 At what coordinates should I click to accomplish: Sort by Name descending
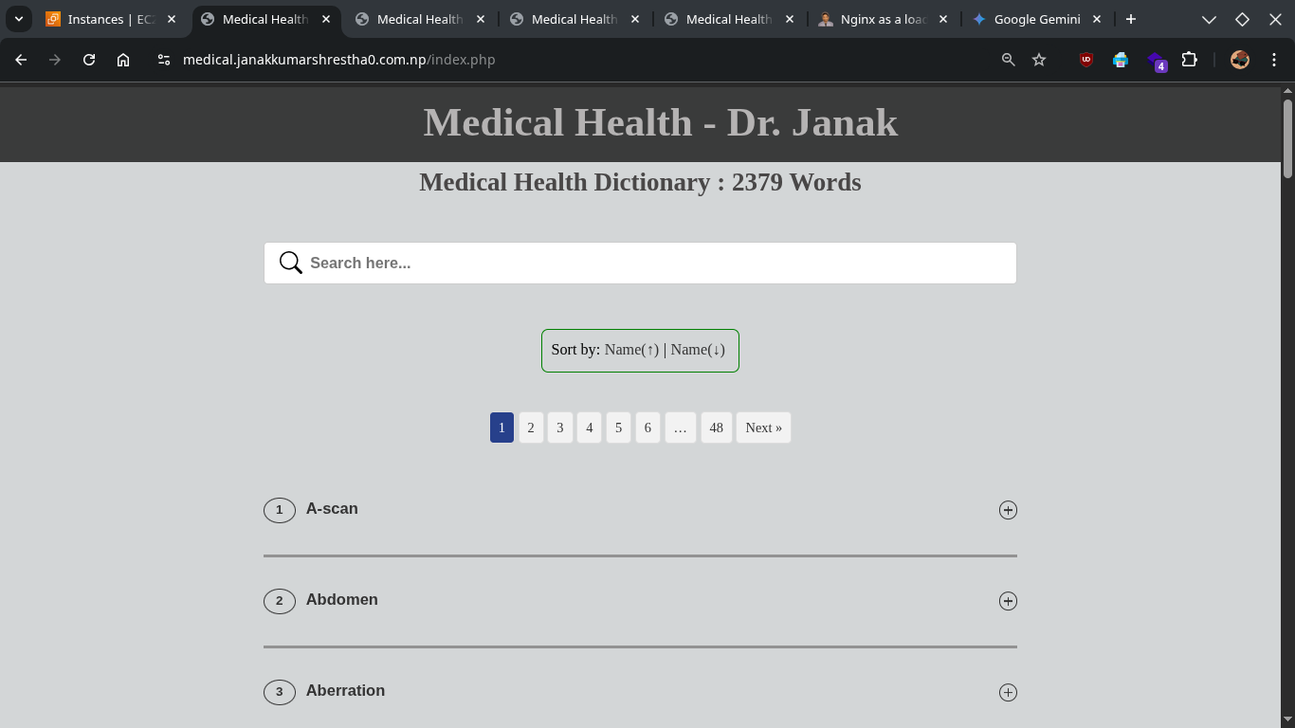tap(698, 350)
